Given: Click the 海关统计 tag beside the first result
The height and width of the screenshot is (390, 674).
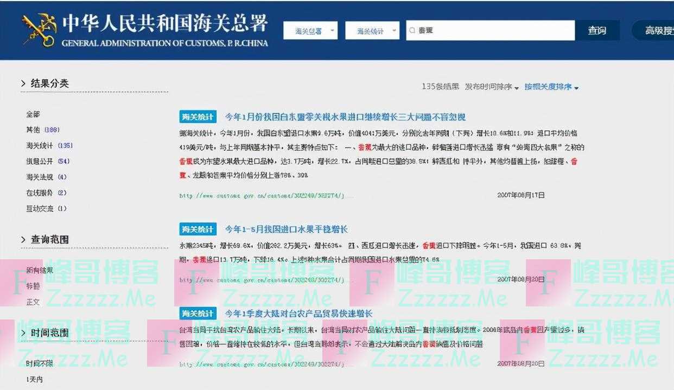Looking at the screenshot, I should click(198, 117).
